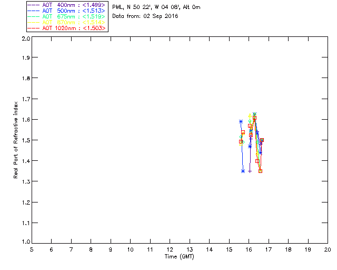Click the 'Data from: 02 Sep 2016' text
Screen dimensions: 337x270
(145, 16)
